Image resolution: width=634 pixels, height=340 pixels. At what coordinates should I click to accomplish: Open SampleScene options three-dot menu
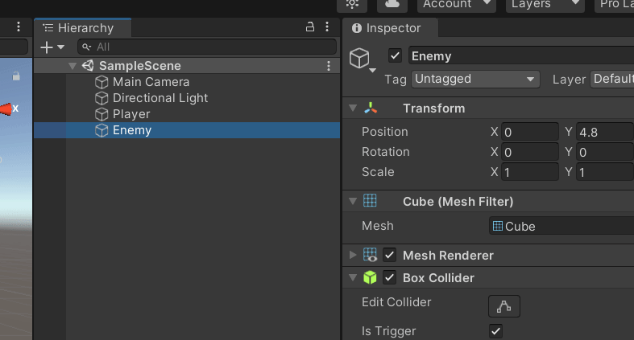[x=329, y=66]
